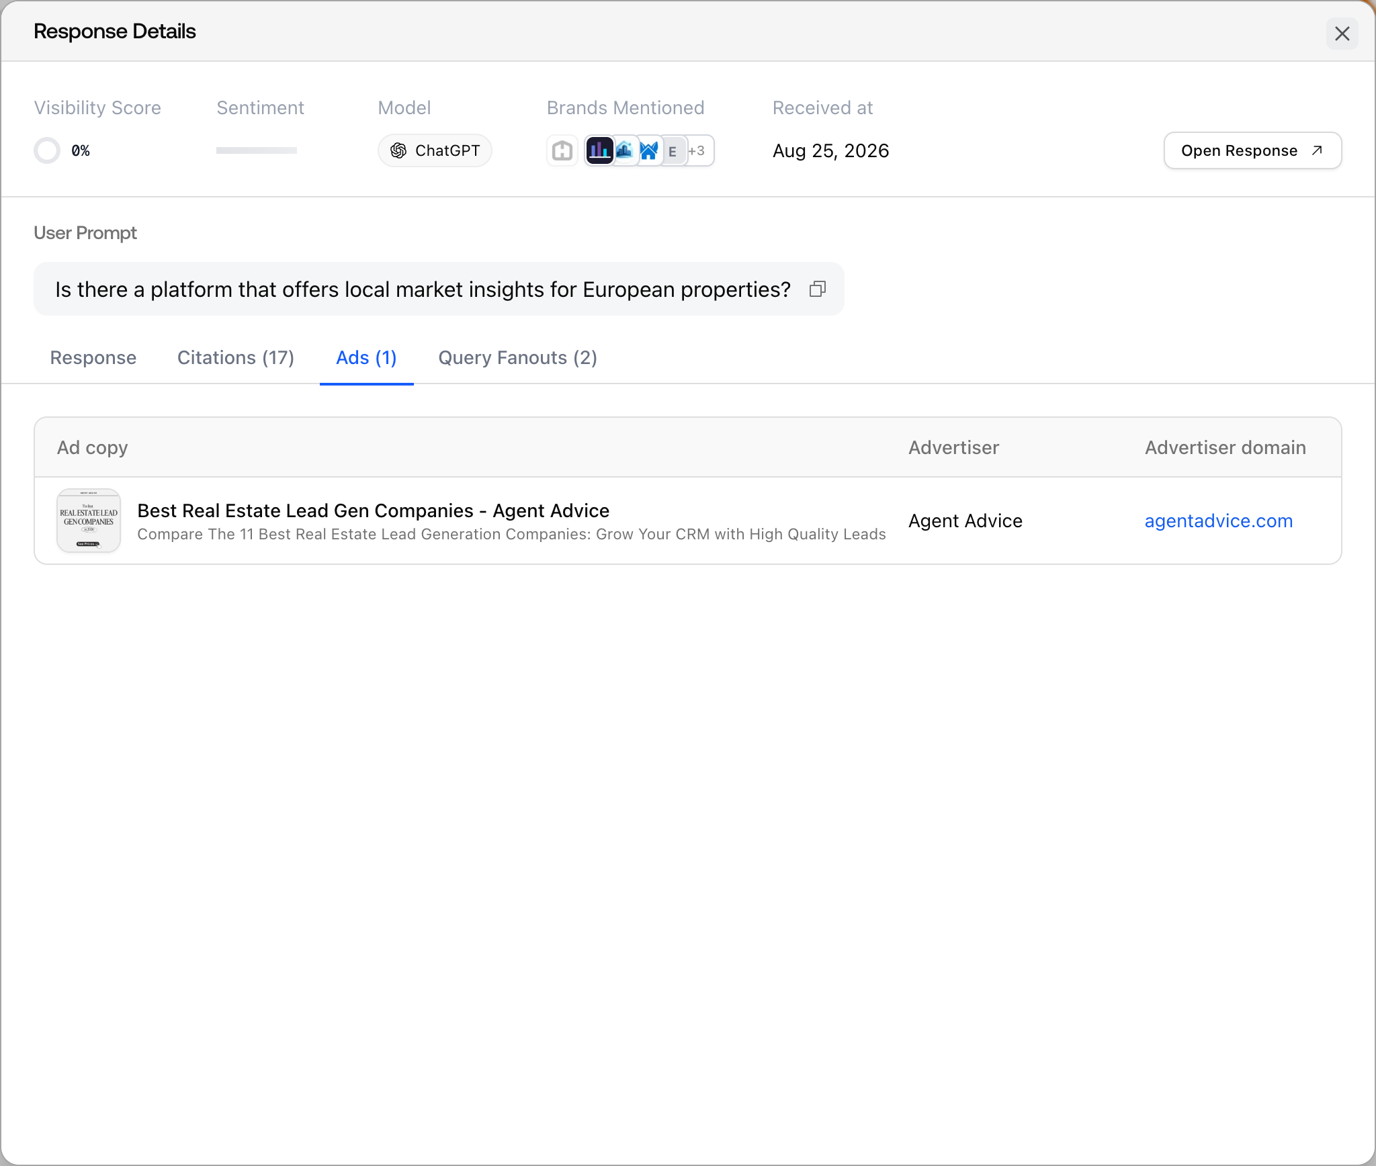
Task: Click the 'User Prompt' heading
Action: click(85, 232)
